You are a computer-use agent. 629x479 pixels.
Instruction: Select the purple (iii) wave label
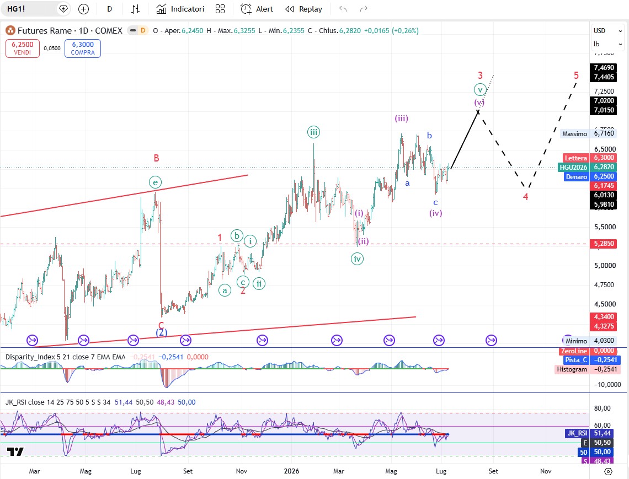tap(401, 119)
